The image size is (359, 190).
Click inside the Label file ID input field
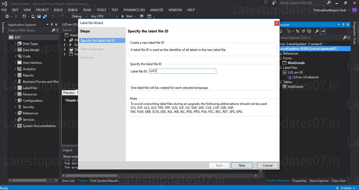point(182,71)
